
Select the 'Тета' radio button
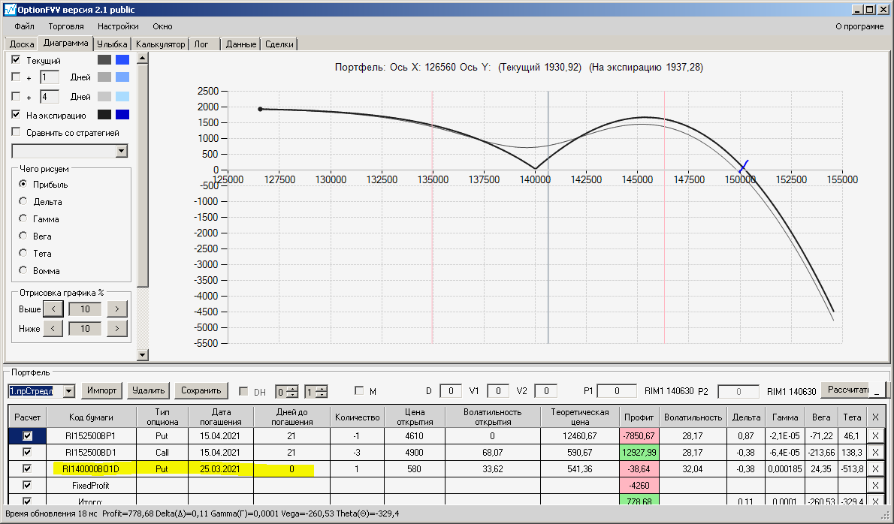tap(23, 252)
